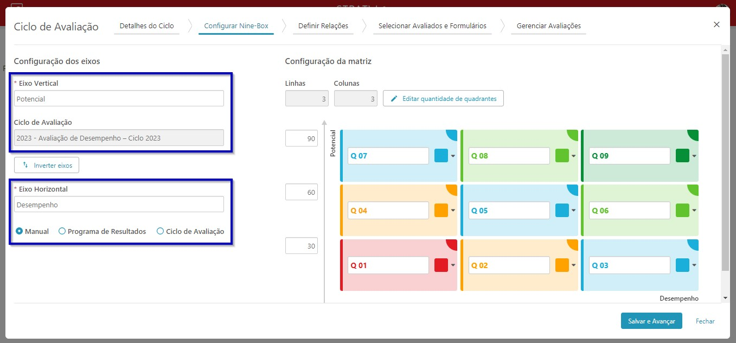This screenshot has width=736, height=343.
Task: Click the Linhas count field
Action: tap(307, 98)
